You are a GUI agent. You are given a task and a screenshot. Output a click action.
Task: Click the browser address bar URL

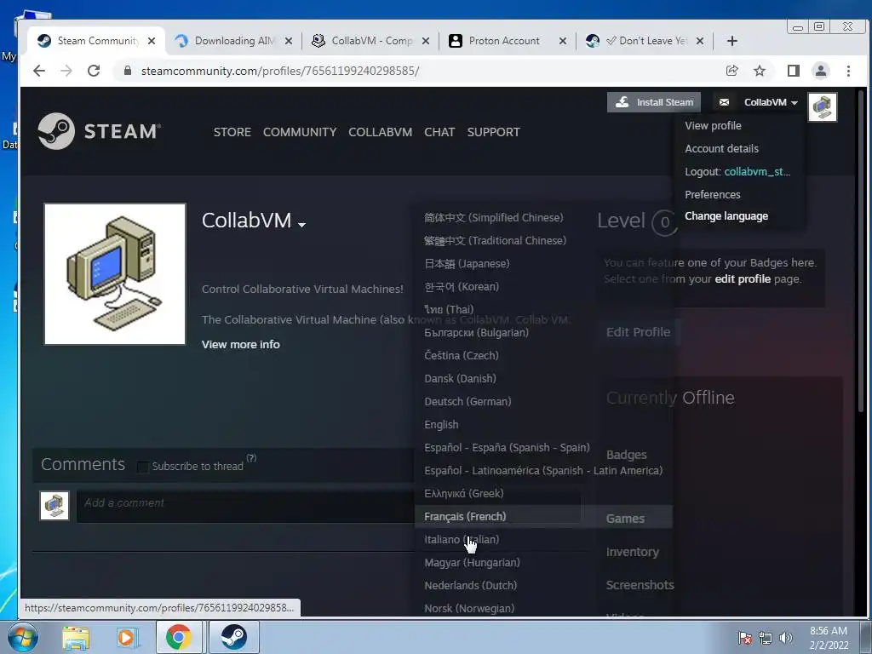coord(279,71)
